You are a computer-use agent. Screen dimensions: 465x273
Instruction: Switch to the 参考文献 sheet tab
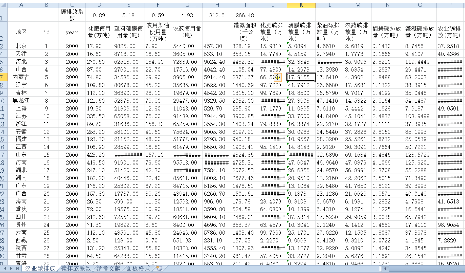109,268
